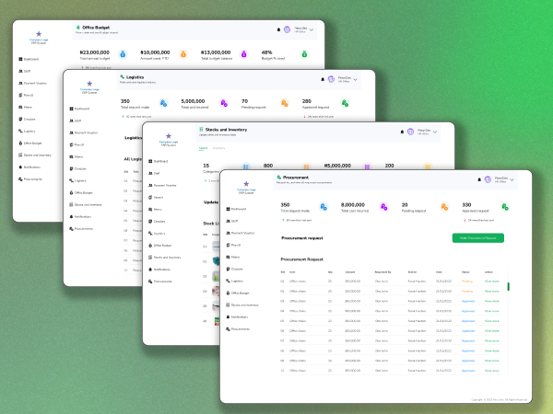Click the Pending status in Procurement row 02
553x414 pixels.
pos(467,291)
